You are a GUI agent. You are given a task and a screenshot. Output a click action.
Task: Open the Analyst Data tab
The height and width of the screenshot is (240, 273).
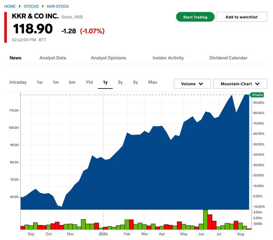[53, 58]
